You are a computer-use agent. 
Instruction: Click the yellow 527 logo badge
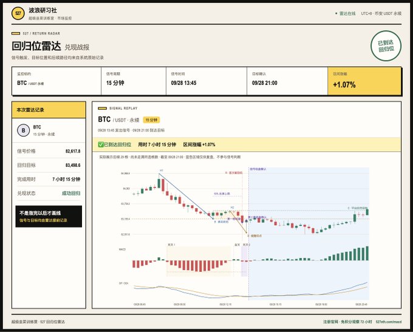pos(18,13)
